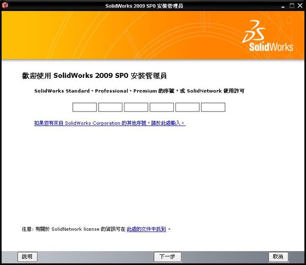The image size is (306, 265).
Task: Click the fifth serial number input box
Action: click(187, 107)
